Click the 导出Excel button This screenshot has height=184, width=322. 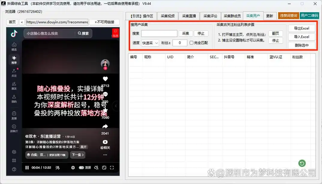(x=301, y=28)
